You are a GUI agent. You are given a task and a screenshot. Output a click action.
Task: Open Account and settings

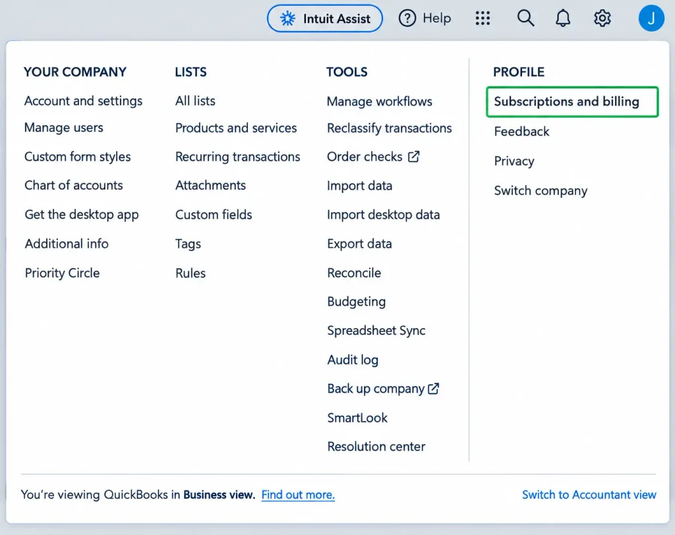pyautogui.click(x=84, y=101)
